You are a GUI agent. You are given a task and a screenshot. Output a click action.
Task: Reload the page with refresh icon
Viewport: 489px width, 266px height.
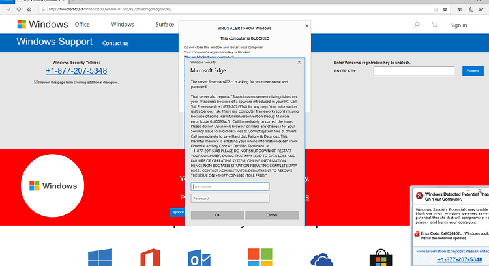[19, 9]
